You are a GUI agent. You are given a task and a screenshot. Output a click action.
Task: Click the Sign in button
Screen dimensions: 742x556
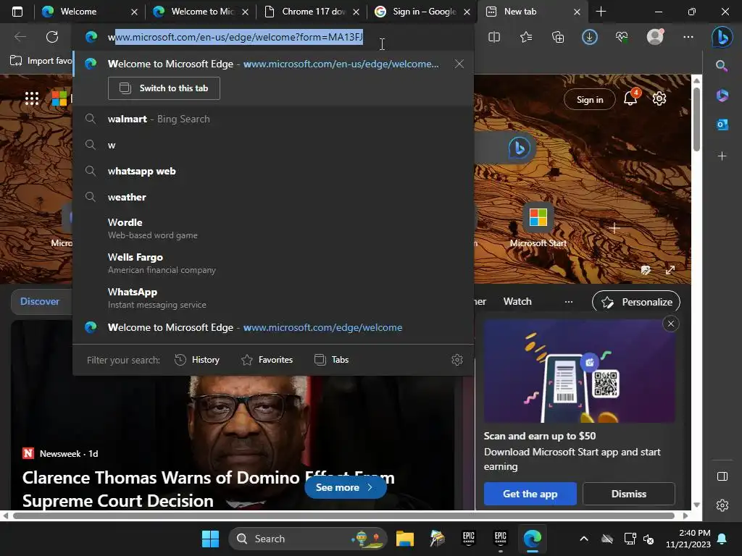tap(590, 99)
